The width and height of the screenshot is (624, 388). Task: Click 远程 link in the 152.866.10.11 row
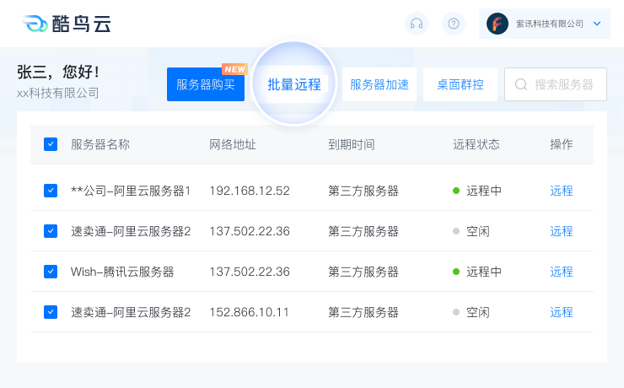pyautogui.click(x=561, y=312)
